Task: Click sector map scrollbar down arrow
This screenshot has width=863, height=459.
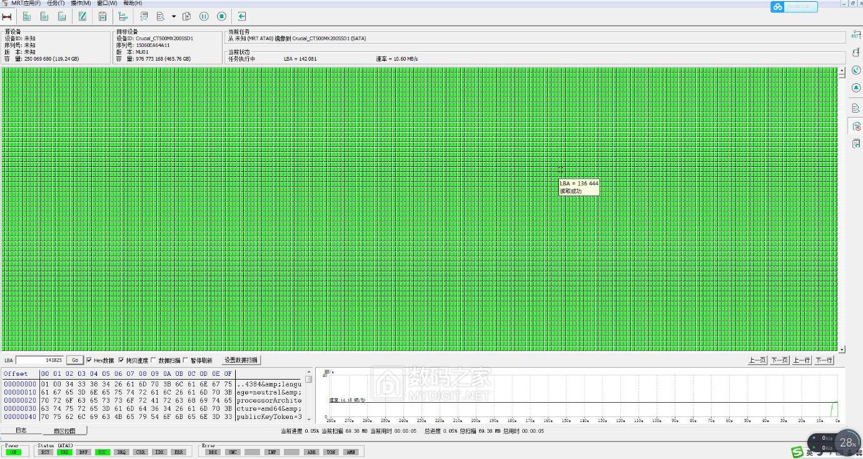Action: click(842, 349)
